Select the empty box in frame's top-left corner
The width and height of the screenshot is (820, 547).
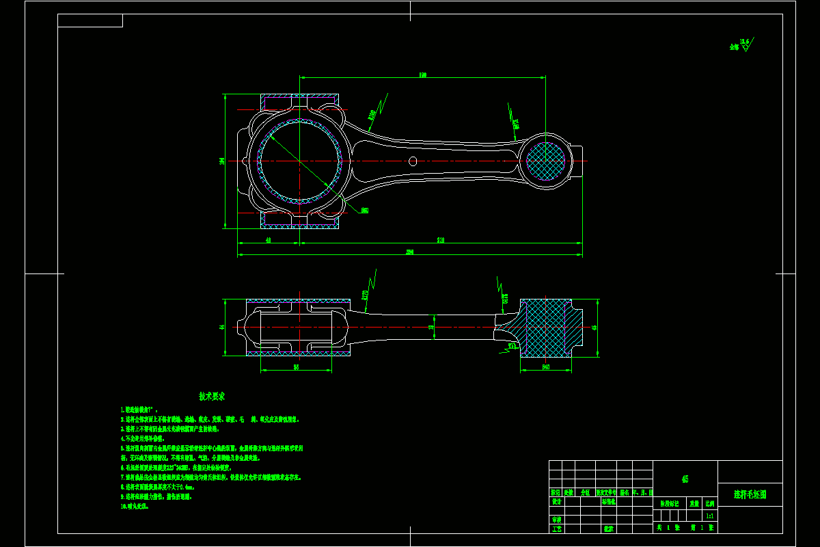[90, 21]
